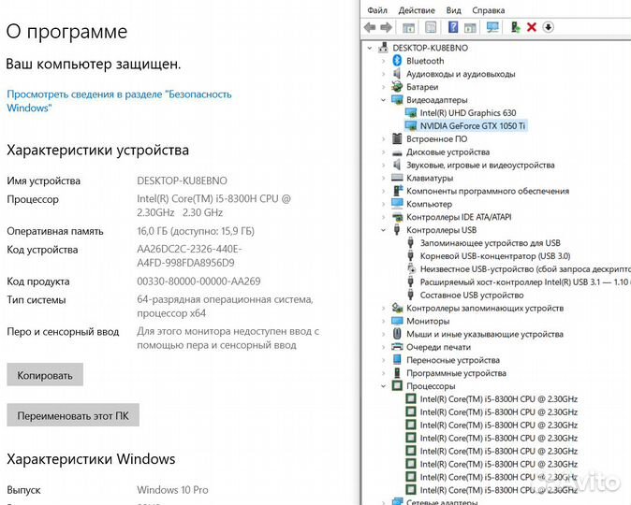The image size is (631, 505).
Task: Collapse the Процессоры category
Action: pyautogui.click(x=384, y=386)
